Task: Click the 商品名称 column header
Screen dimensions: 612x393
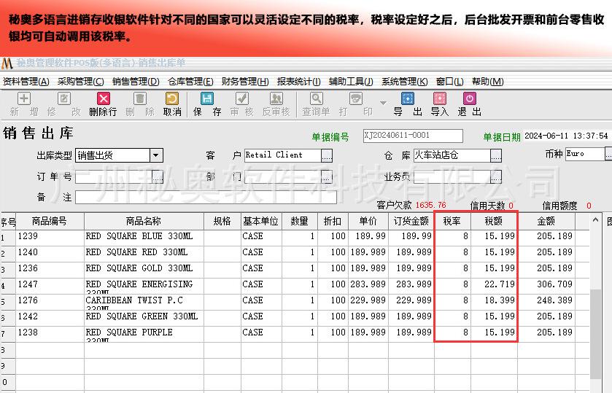Action: tap(144, 221)
